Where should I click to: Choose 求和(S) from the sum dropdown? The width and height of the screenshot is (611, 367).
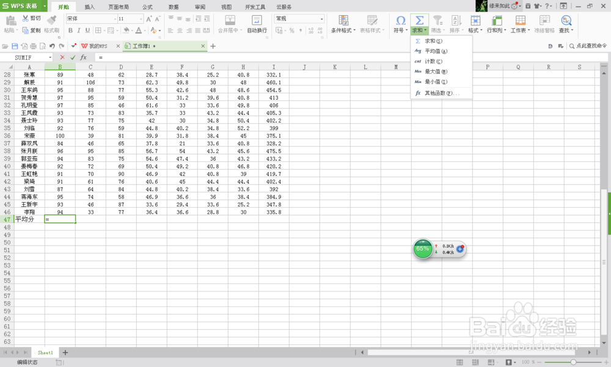(441, 41)
